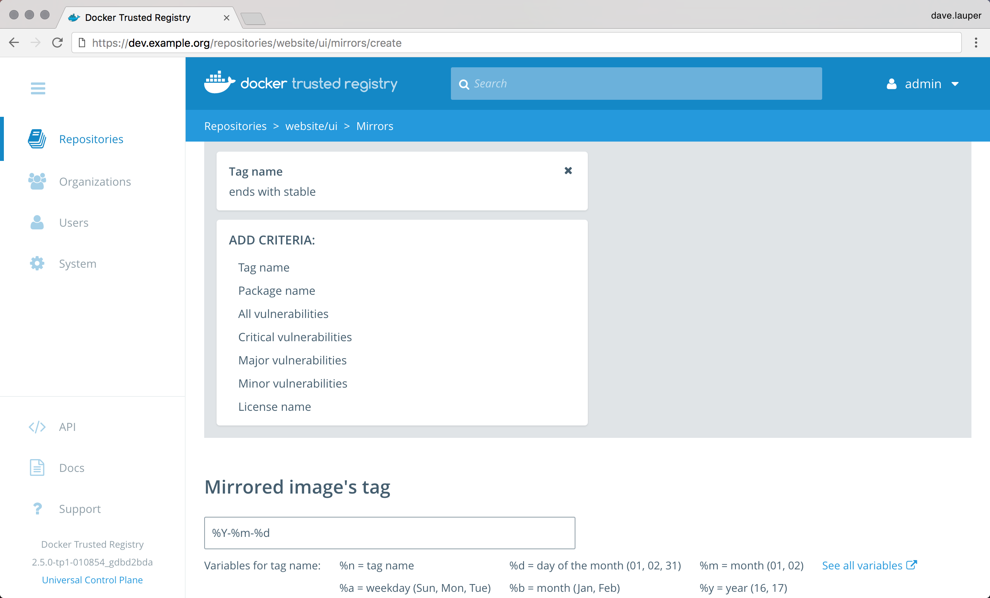Click the Repositories book icon
Viewport: 990px width, 598px height.
(x=37, y=139)
